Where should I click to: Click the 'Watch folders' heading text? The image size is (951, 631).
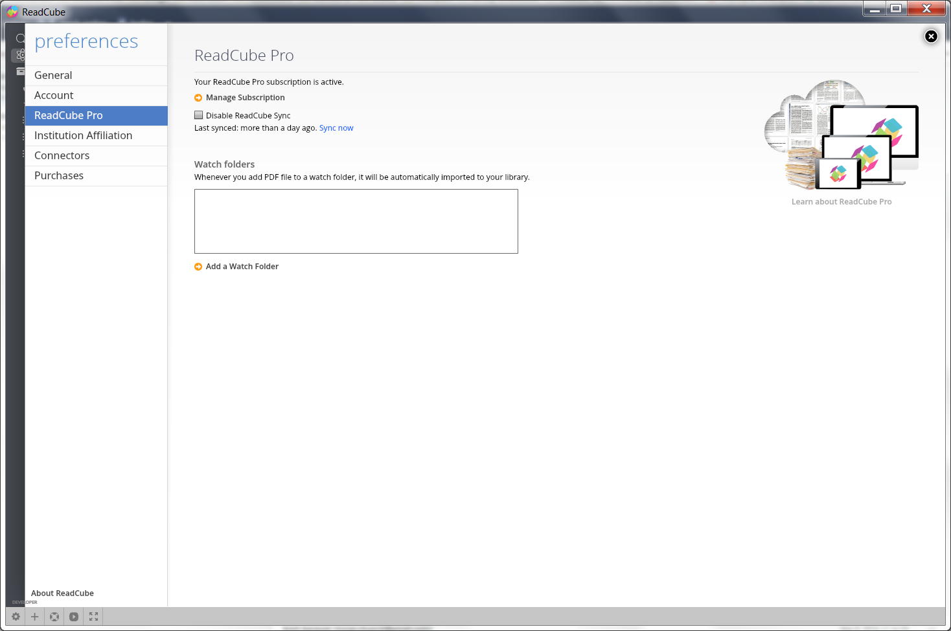pyautogui.click(x=224, y=164)
